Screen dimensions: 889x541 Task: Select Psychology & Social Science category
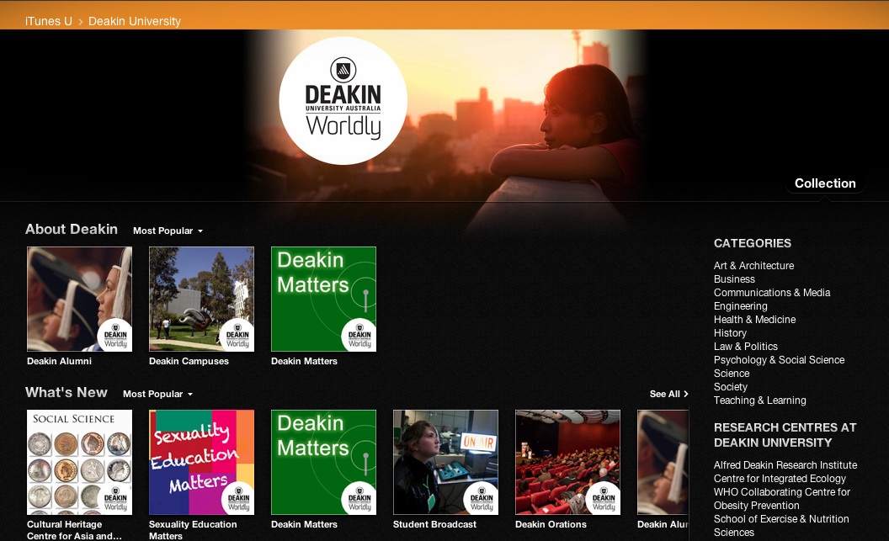pyautogui.click(x=779, y=360)
